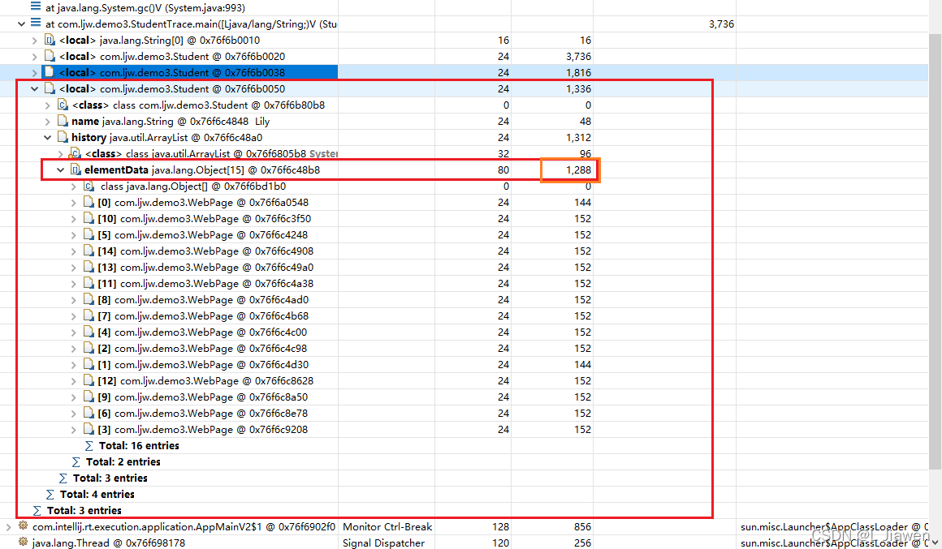Collapse the elementData Object[15] node
This screenshot has width=942, height=549.
point(61,169)
